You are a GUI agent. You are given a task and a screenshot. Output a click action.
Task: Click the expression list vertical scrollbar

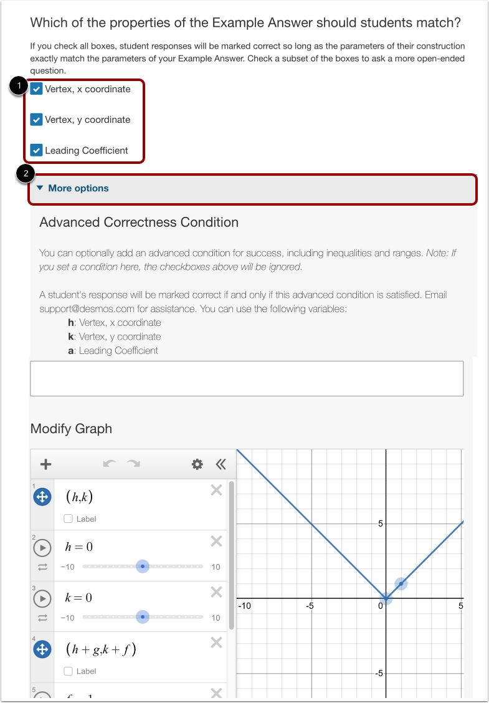tap(231, 555)
